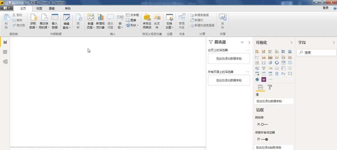The image size is (337, 150).
Task: Select the R script visual icon
Action: point(277,74)
